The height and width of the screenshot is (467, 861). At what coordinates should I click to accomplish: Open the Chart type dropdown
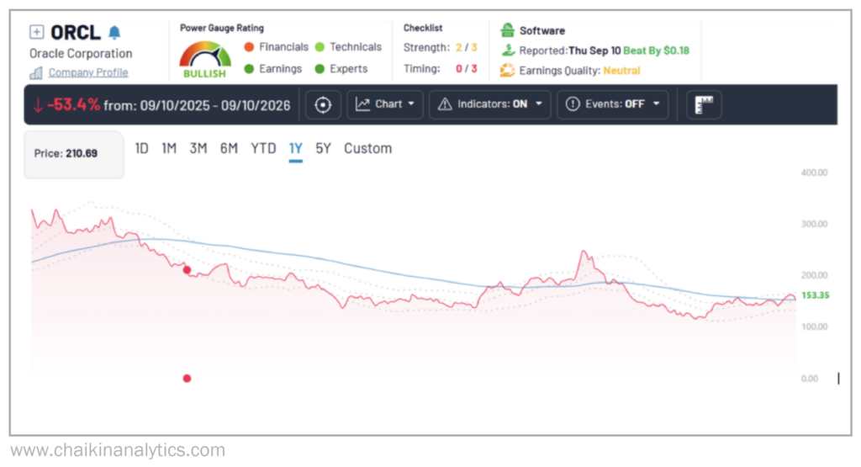pyautogui.click(x=385, y=104)
